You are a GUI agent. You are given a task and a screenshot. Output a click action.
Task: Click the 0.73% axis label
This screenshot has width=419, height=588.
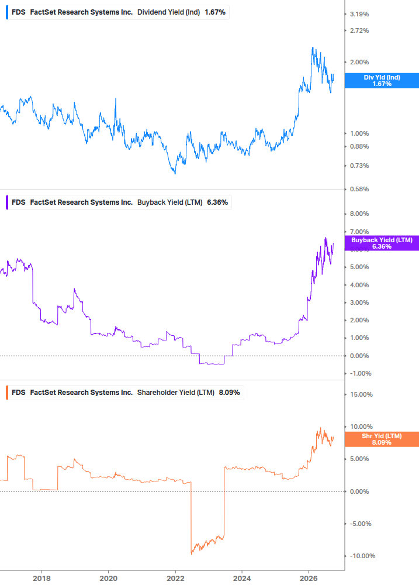point(359,166)
